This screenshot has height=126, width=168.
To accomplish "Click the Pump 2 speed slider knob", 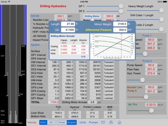I will pos(142,80).
